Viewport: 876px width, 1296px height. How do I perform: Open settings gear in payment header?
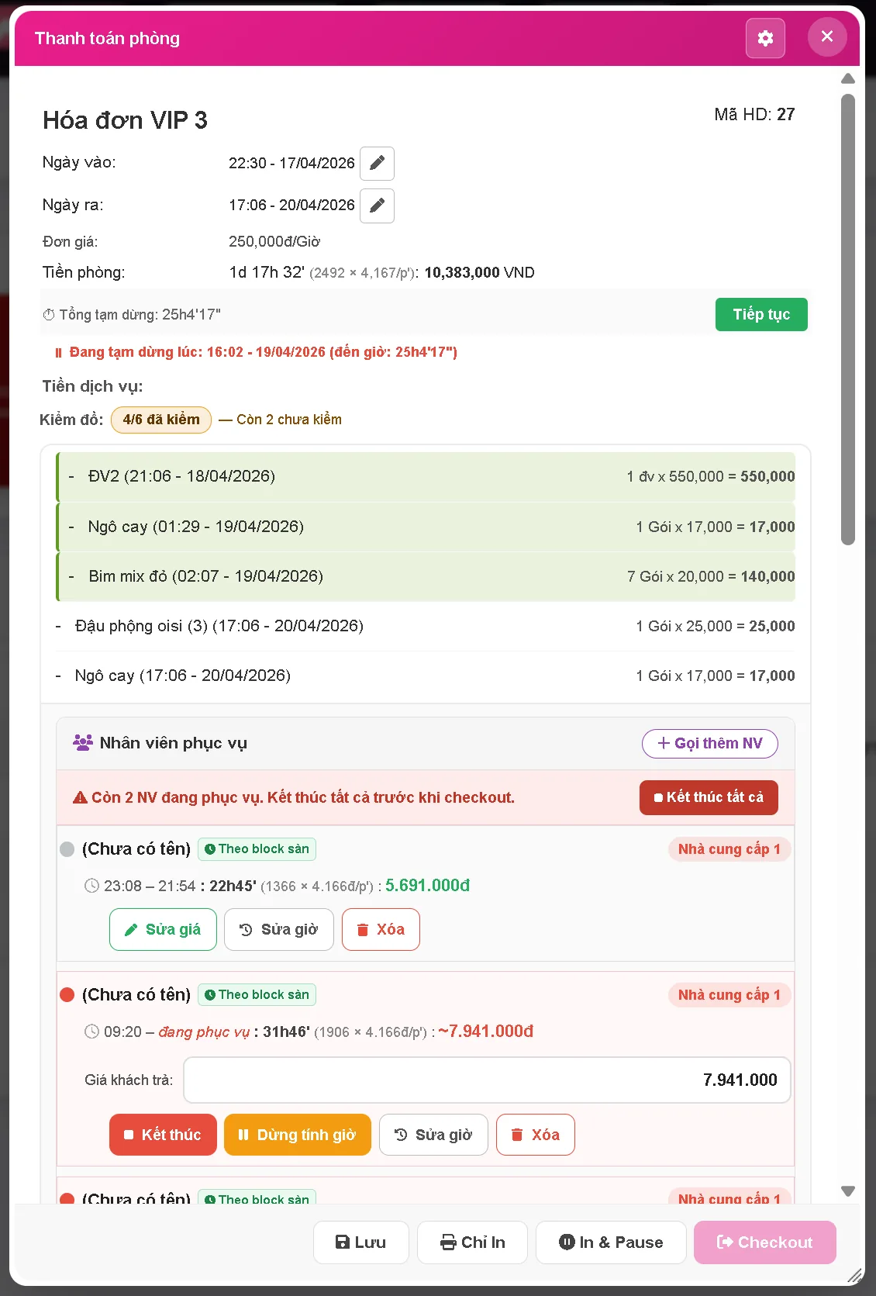765,38
